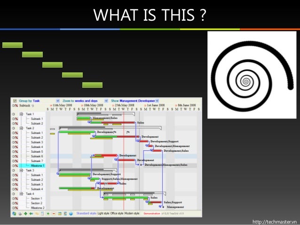The image size is (300, 225).
Task: Delete Milestone 1 using its red X icon
Action: [16, 166]
